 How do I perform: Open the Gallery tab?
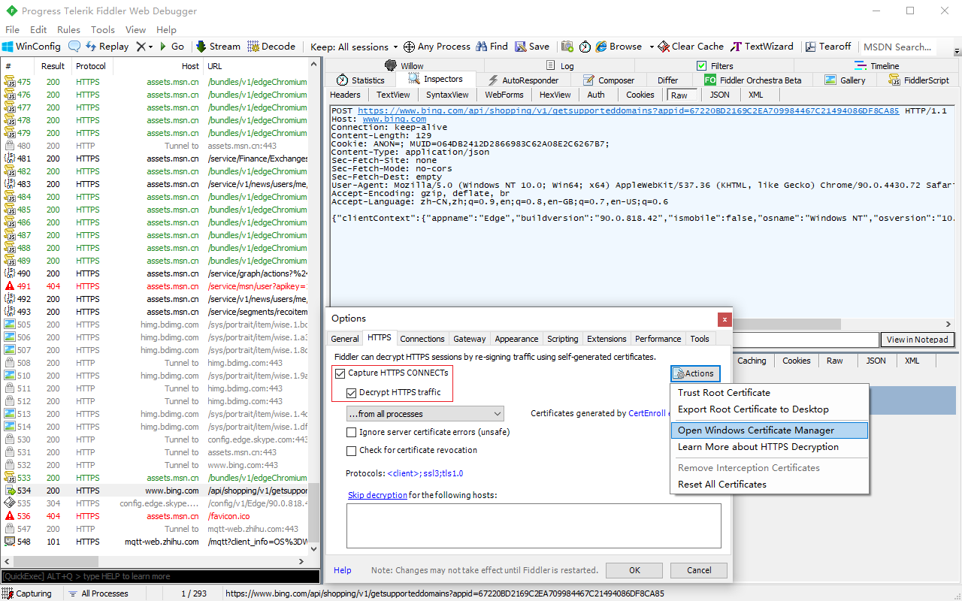845,80
